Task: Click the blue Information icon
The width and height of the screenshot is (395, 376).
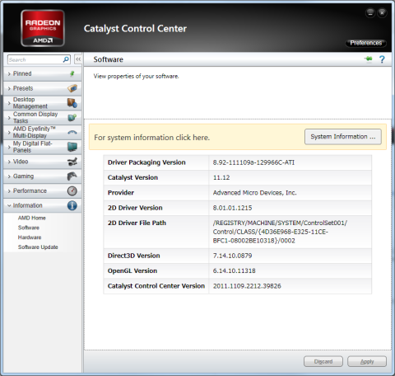Action: 72,205
